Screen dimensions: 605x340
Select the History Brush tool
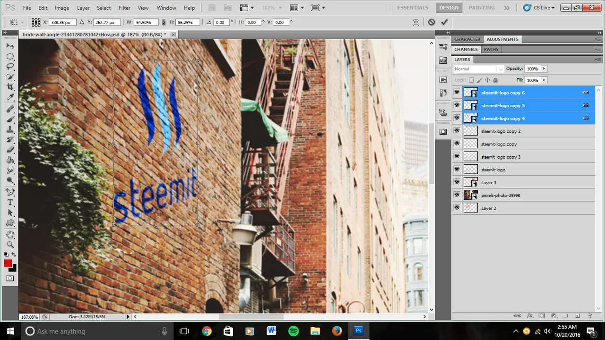pyautogui.click(x=10, y=140)
